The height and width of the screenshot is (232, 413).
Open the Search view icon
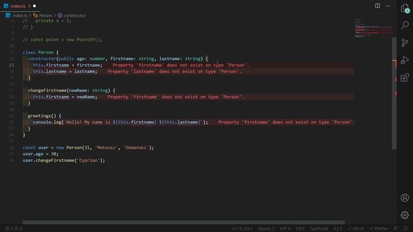click(405, 25)
